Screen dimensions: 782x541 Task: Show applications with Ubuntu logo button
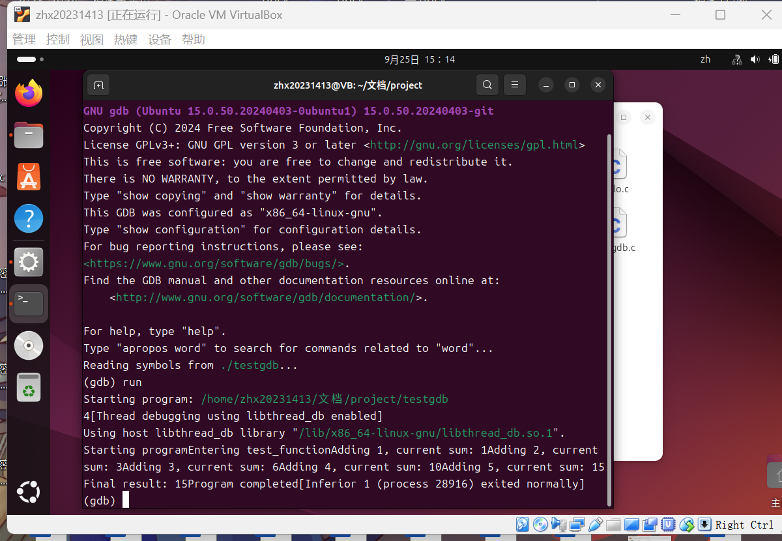point(29,491)
